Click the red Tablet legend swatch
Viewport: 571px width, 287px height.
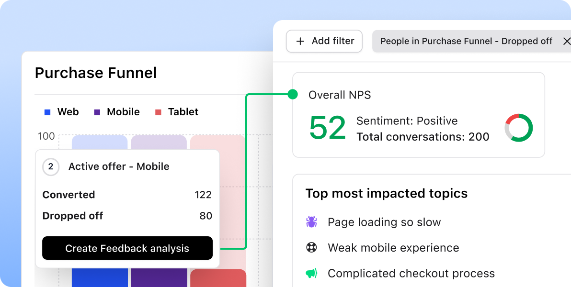click(158, 112)
